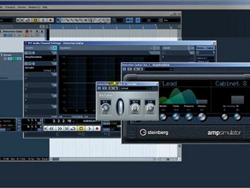Toggle monitor on Distortion Guitar track
The image size is (250, 188).
coord(31,31)
